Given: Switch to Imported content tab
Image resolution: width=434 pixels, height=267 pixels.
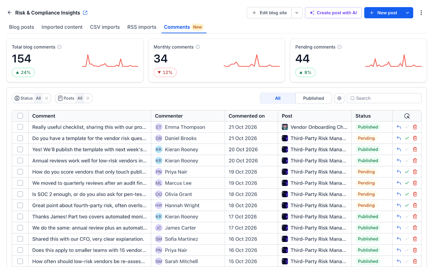Looking at the screenshot, I should point(62,27).
